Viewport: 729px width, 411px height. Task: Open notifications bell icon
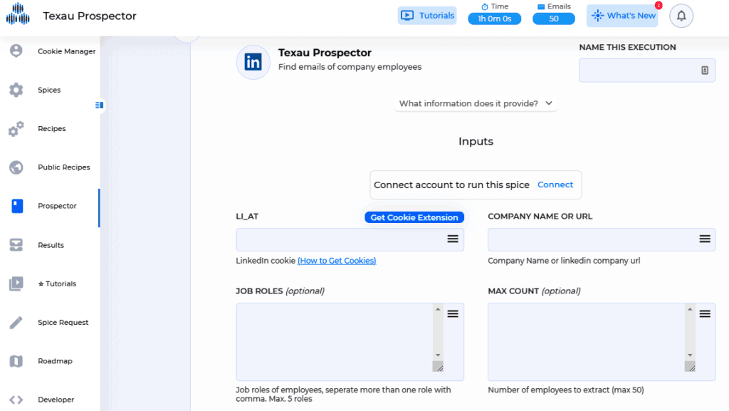pos(681,16)
